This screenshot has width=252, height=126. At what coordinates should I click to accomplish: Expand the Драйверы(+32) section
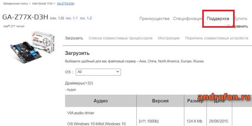79,83
